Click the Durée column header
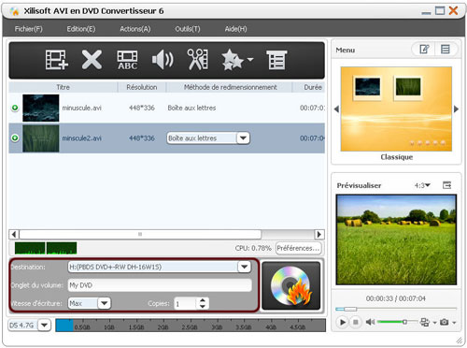The image size is (467, 348). pyautogui.click(x=309, y=87)
